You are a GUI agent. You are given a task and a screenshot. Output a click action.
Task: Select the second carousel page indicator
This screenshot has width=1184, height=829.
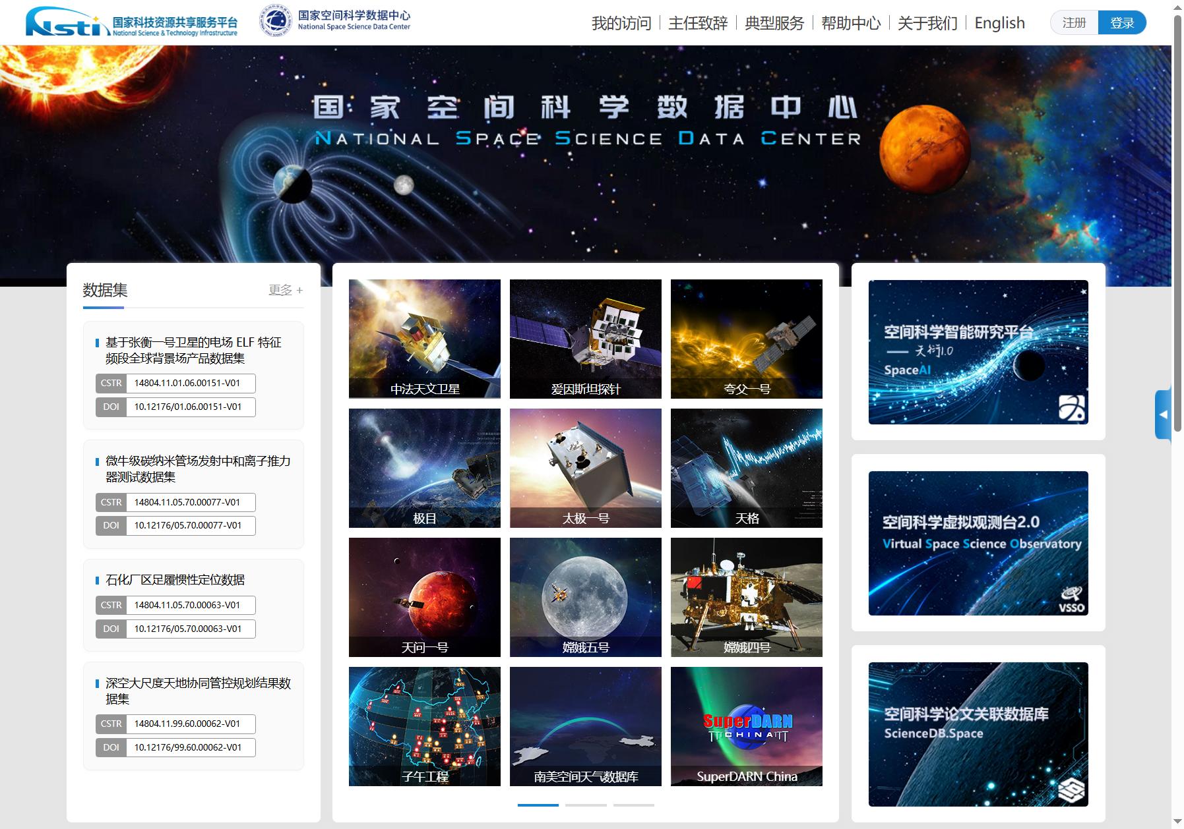coord(586,805)
